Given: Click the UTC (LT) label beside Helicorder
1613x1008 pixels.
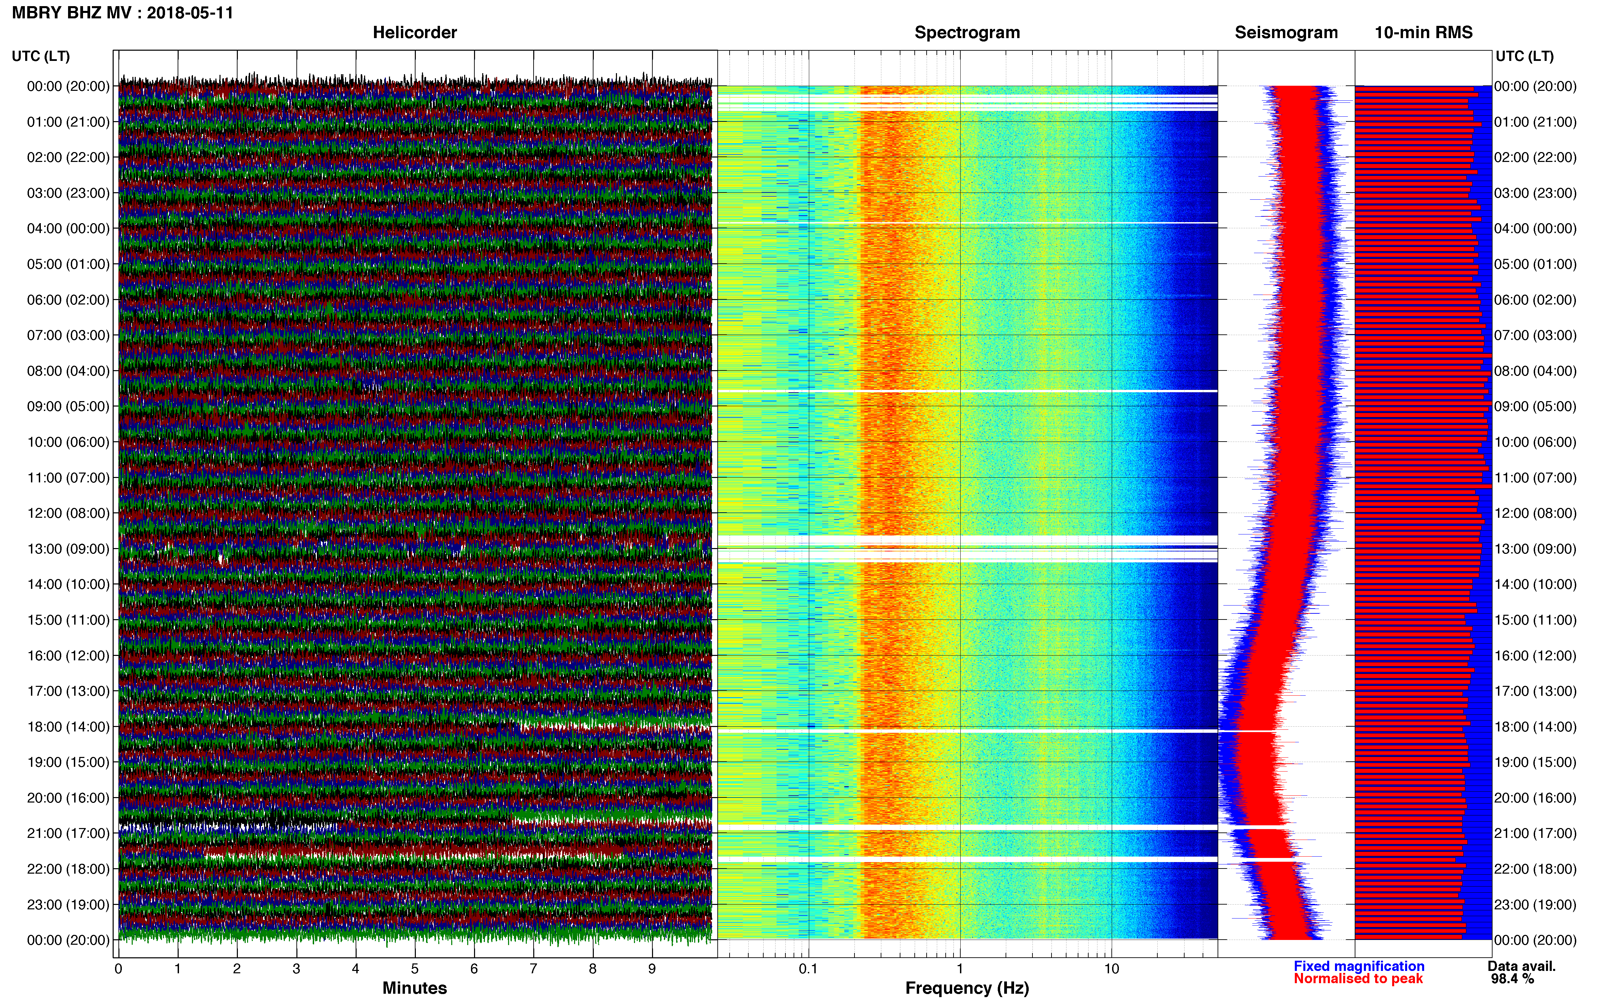Looking at the screenshot, I should point(41,56).
